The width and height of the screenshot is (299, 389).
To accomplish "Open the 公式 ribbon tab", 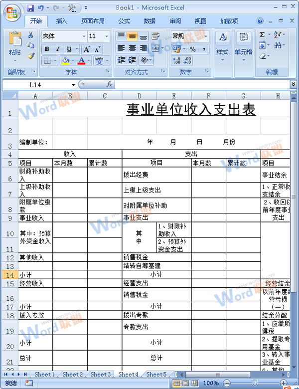I will [x=124, y=21].
